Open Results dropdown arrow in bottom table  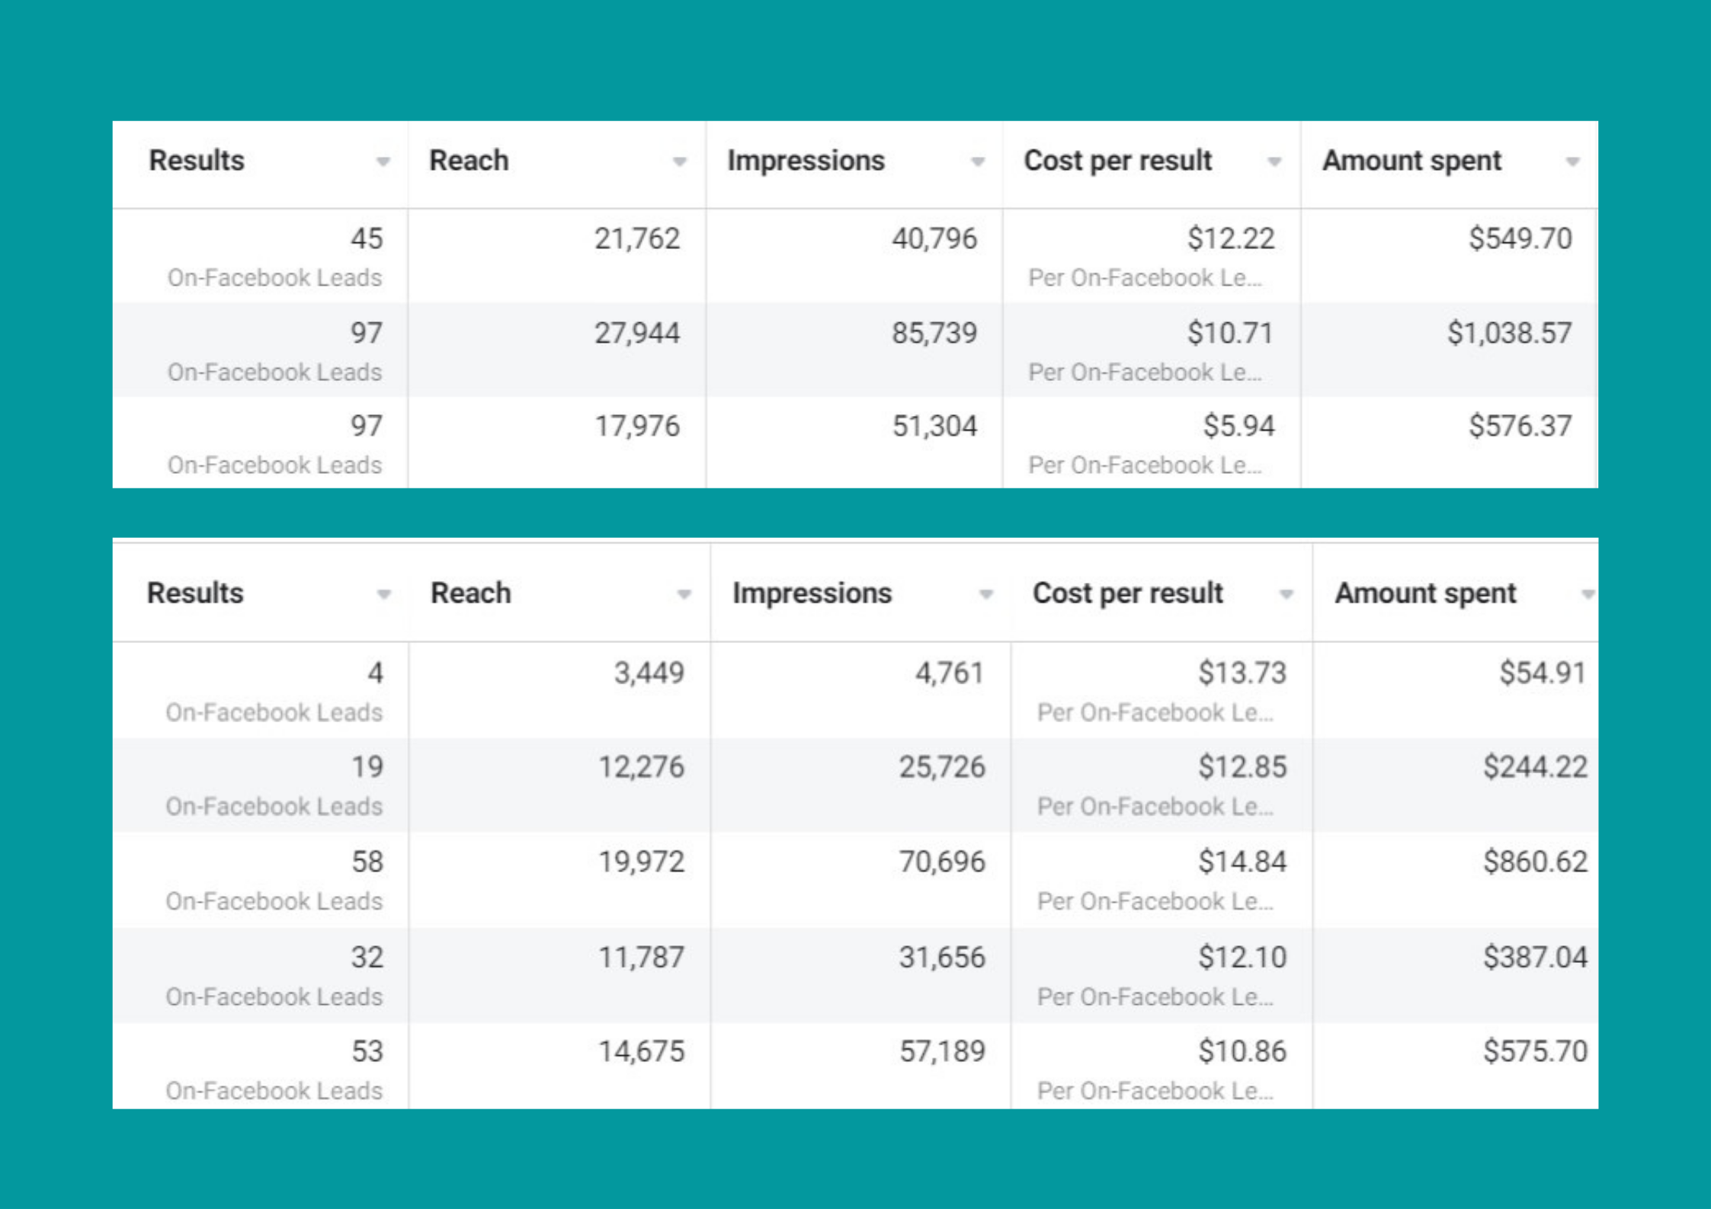click(383, 594)
